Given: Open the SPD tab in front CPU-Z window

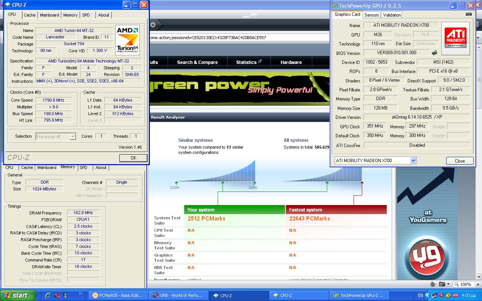Looking at the screenshot, I should point(86,15).
